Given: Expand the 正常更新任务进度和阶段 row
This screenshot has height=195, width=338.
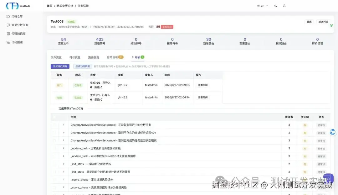Looking at the screenshot, I should click(x=63, y=148).
